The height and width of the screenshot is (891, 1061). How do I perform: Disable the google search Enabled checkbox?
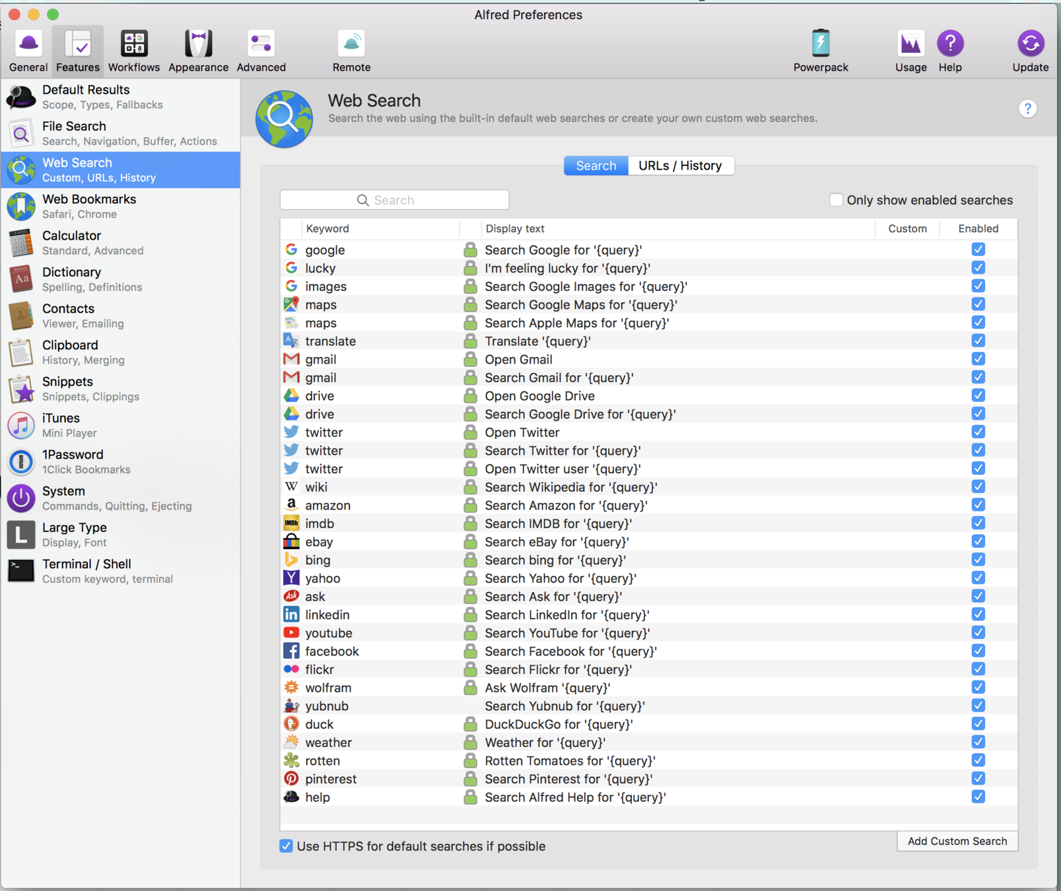tap(978, 249)
